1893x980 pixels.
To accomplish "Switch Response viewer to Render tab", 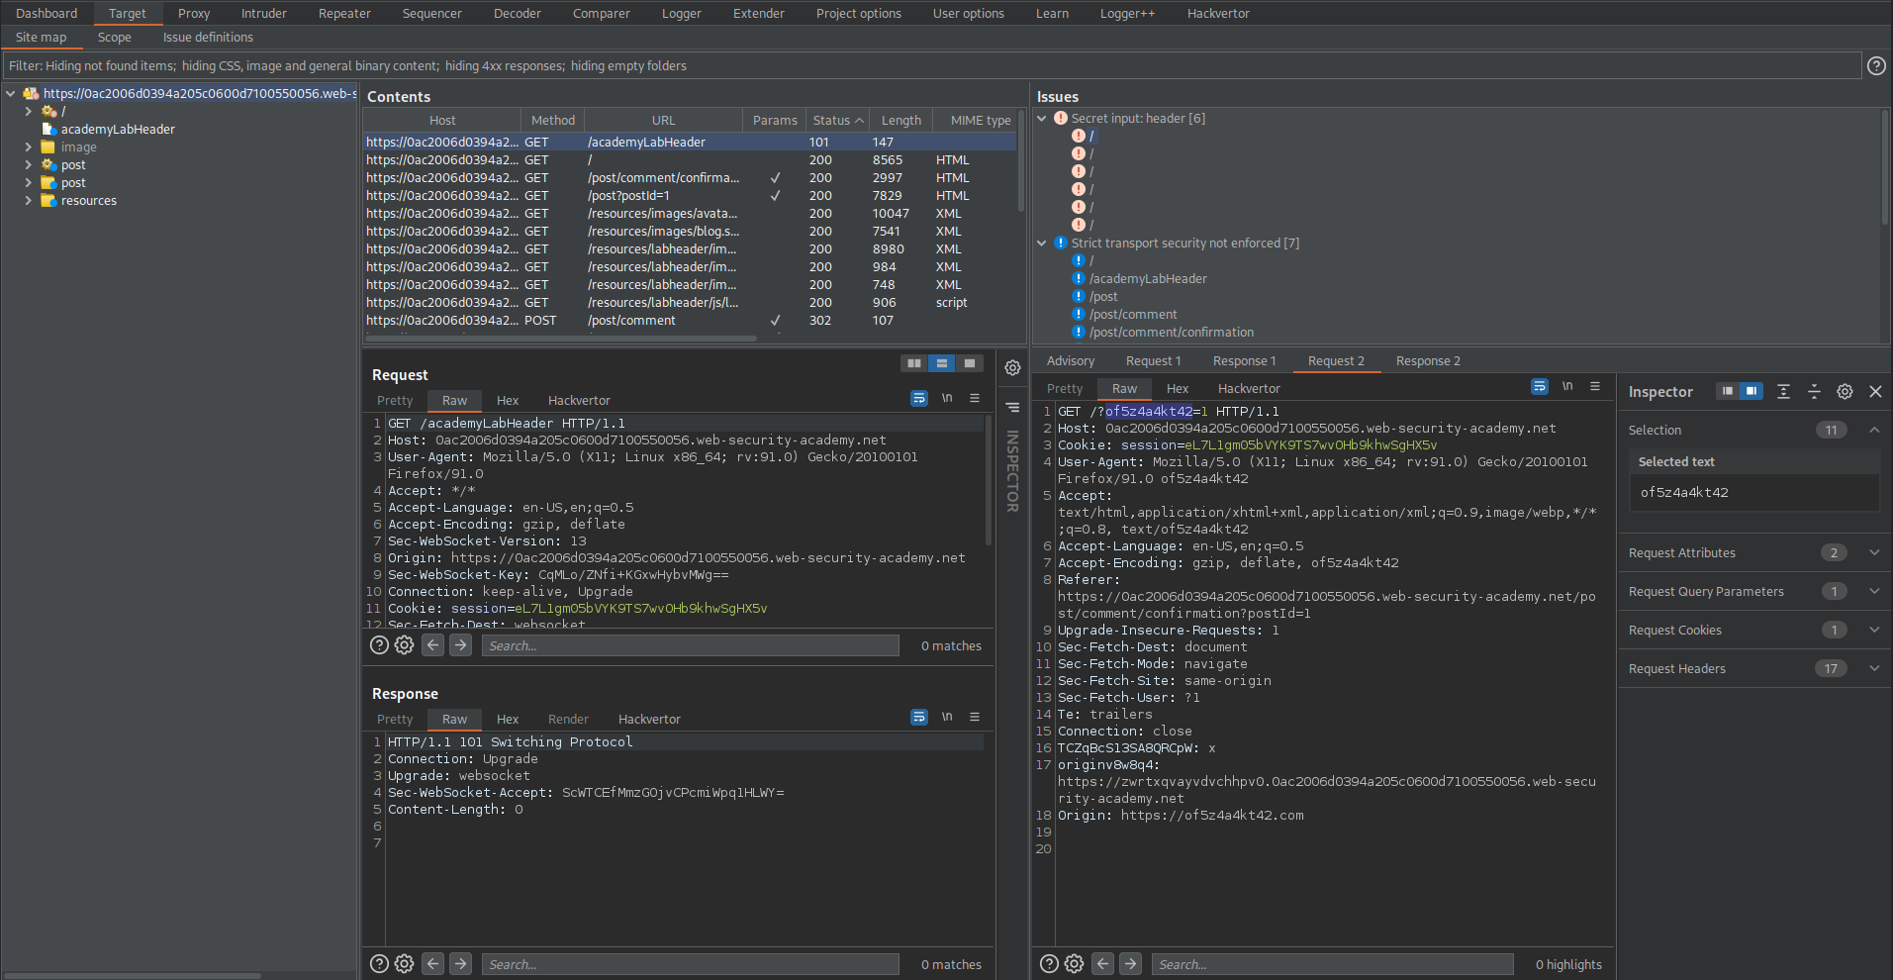I will (568, 720).
